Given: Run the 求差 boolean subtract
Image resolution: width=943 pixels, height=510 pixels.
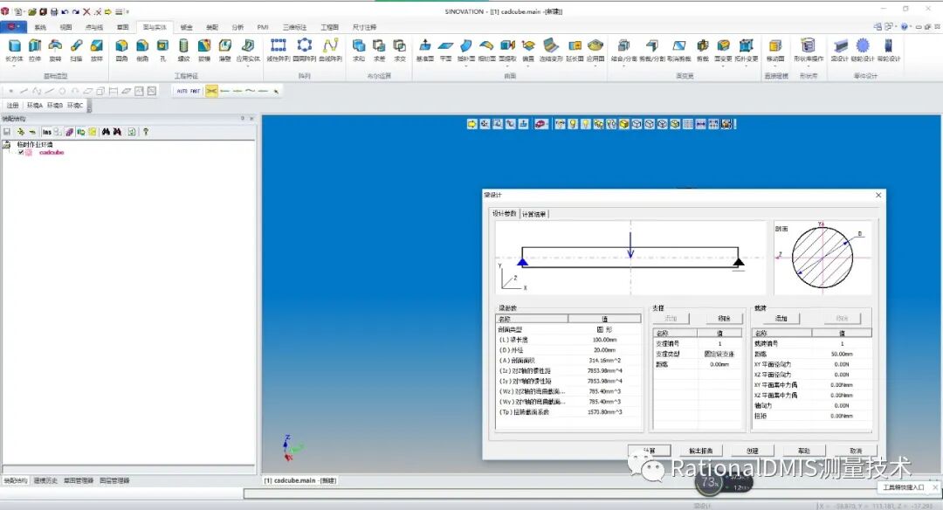Looking at the screenshot, I should click(x=380, y=49).
